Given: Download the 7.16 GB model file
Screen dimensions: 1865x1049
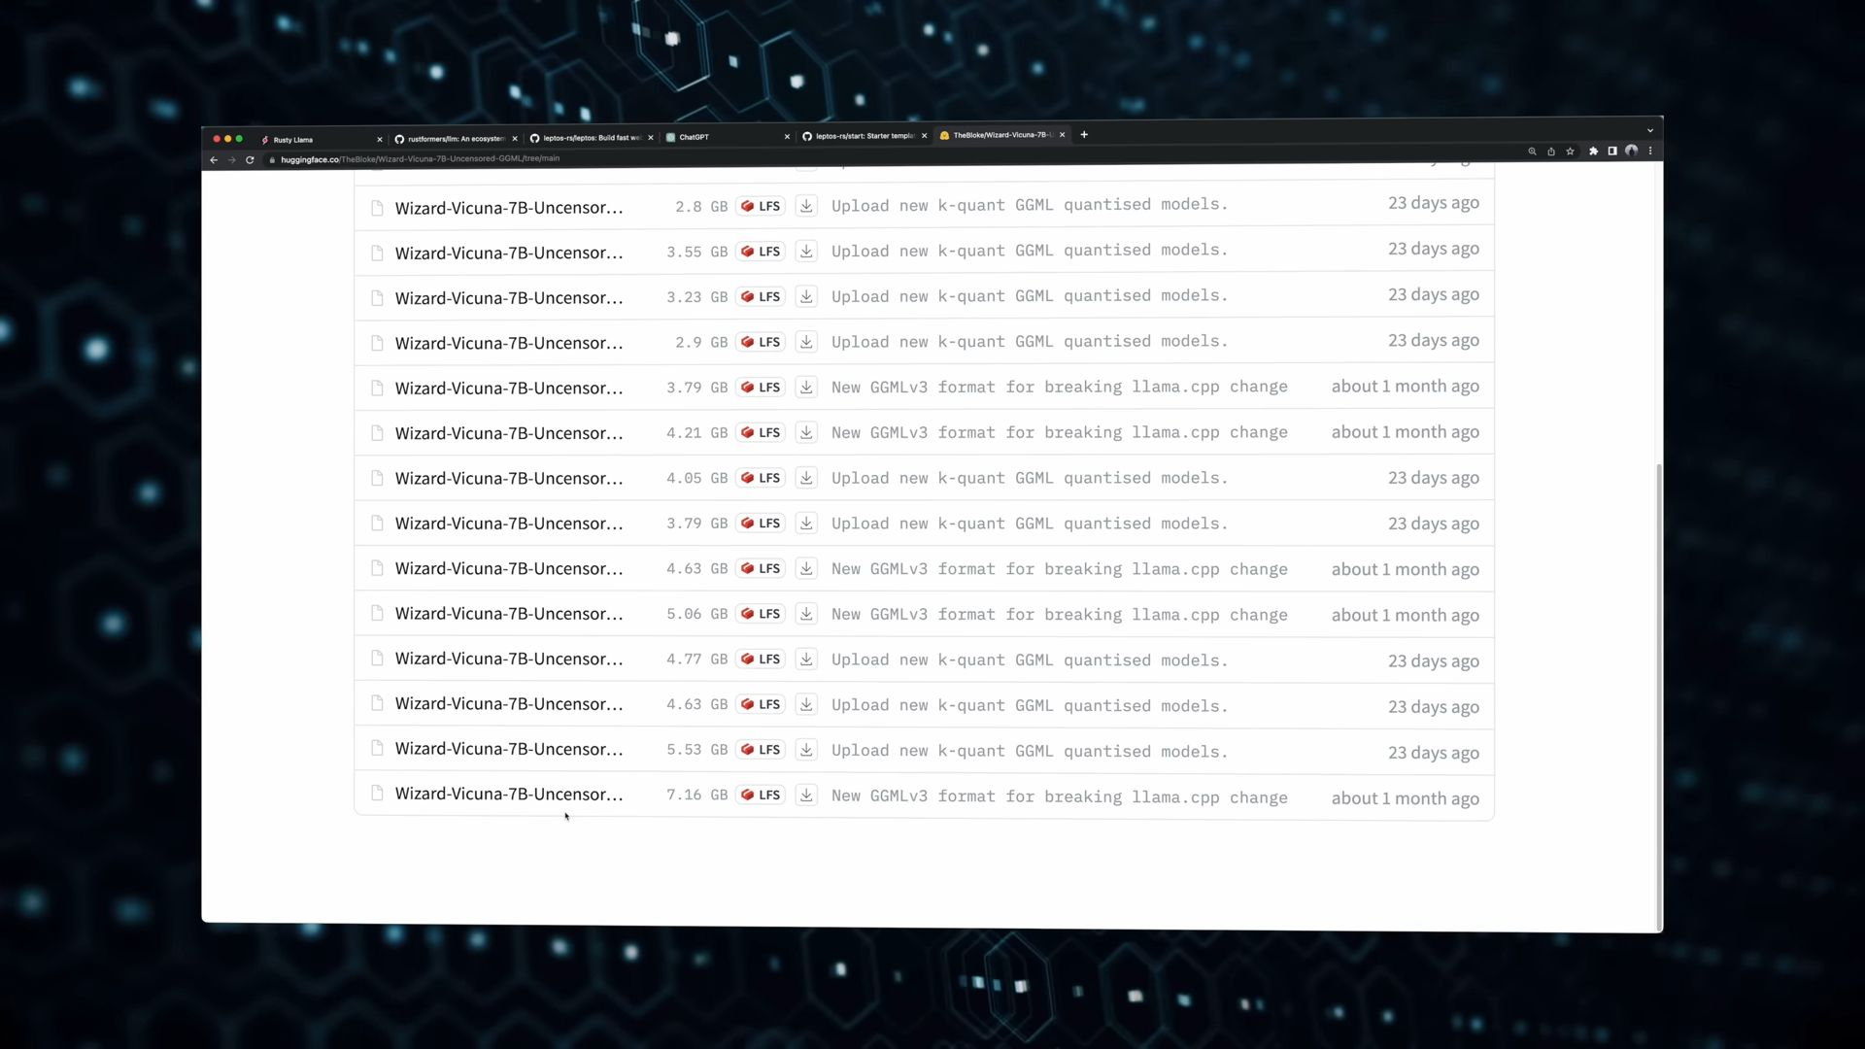Looking at the screenshot, I should [x=806, y=795].
